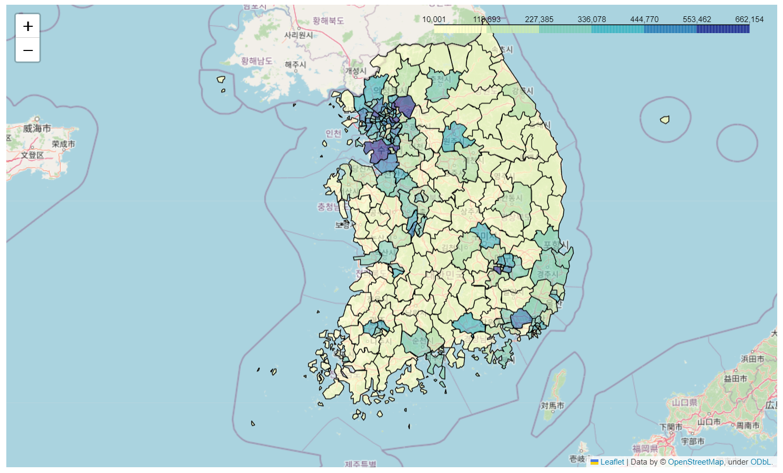This screenshot has height=473, width=783.
Task: Click the legend value 10,001
Action: 434,19
